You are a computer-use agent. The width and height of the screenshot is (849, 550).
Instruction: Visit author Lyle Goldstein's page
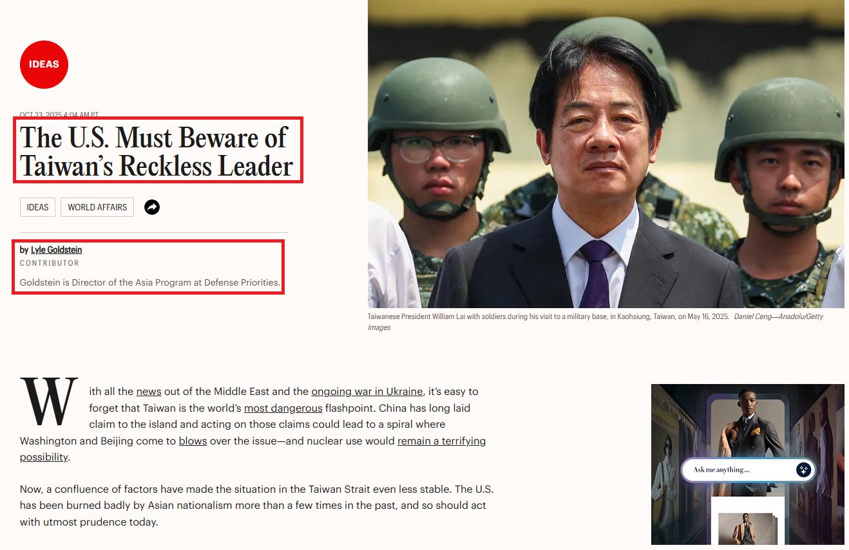tap(57, 250)
